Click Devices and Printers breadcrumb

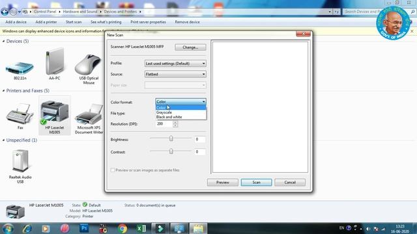point(120,12)
